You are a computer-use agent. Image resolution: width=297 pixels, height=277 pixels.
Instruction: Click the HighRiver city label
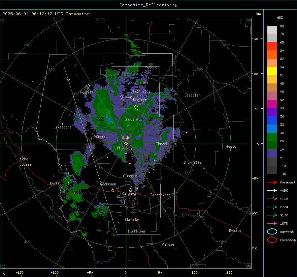point(137,231)
